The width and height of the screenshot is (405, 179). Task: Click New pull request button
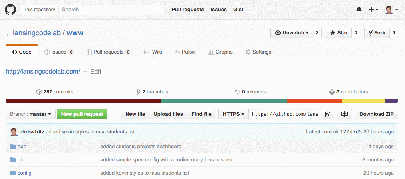82,114
